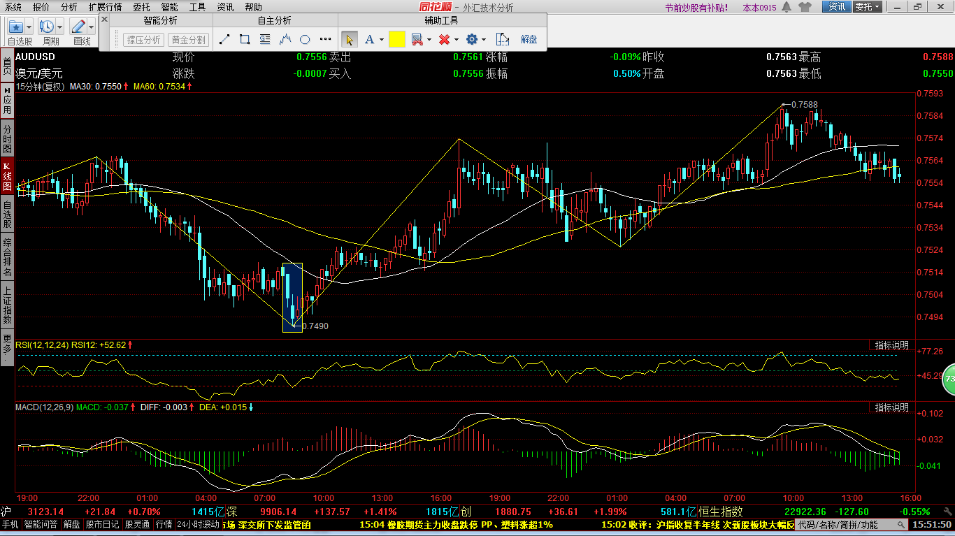The image size is (955, 536).
Task: Select the ellipse drawing tool
Action: point(305,39)
